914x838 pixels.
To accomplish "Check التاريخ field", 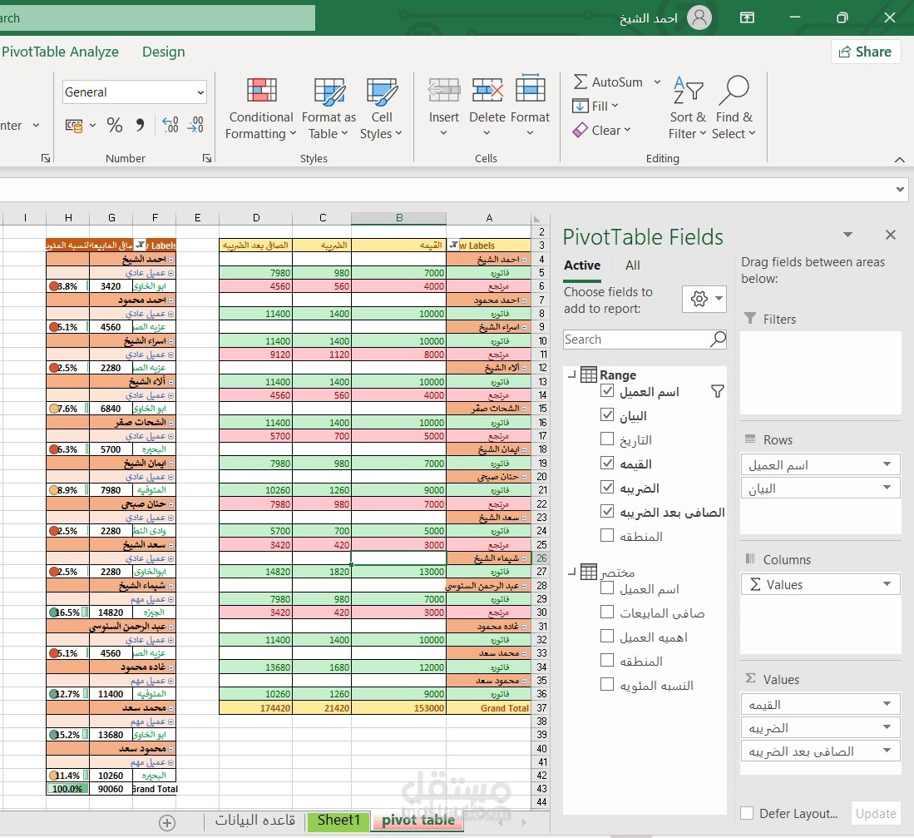I will pos(607,439).
